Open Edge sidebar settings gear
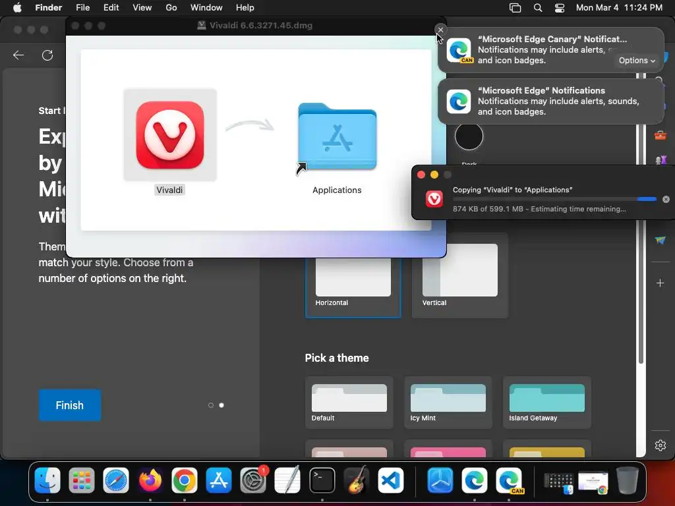 660,445
